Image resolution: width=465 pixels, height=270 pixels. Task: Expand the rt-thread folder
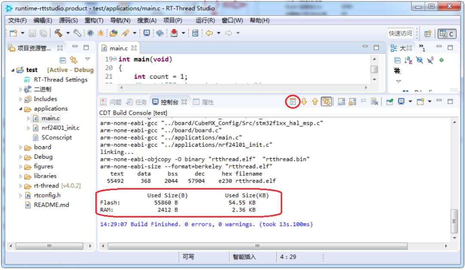pos(21,186)
